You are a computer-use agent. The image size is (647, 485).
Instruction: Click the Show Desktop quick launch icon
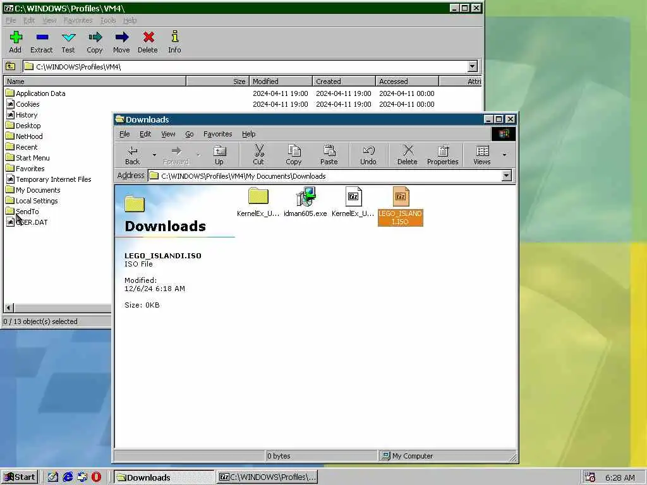(53, 477)
